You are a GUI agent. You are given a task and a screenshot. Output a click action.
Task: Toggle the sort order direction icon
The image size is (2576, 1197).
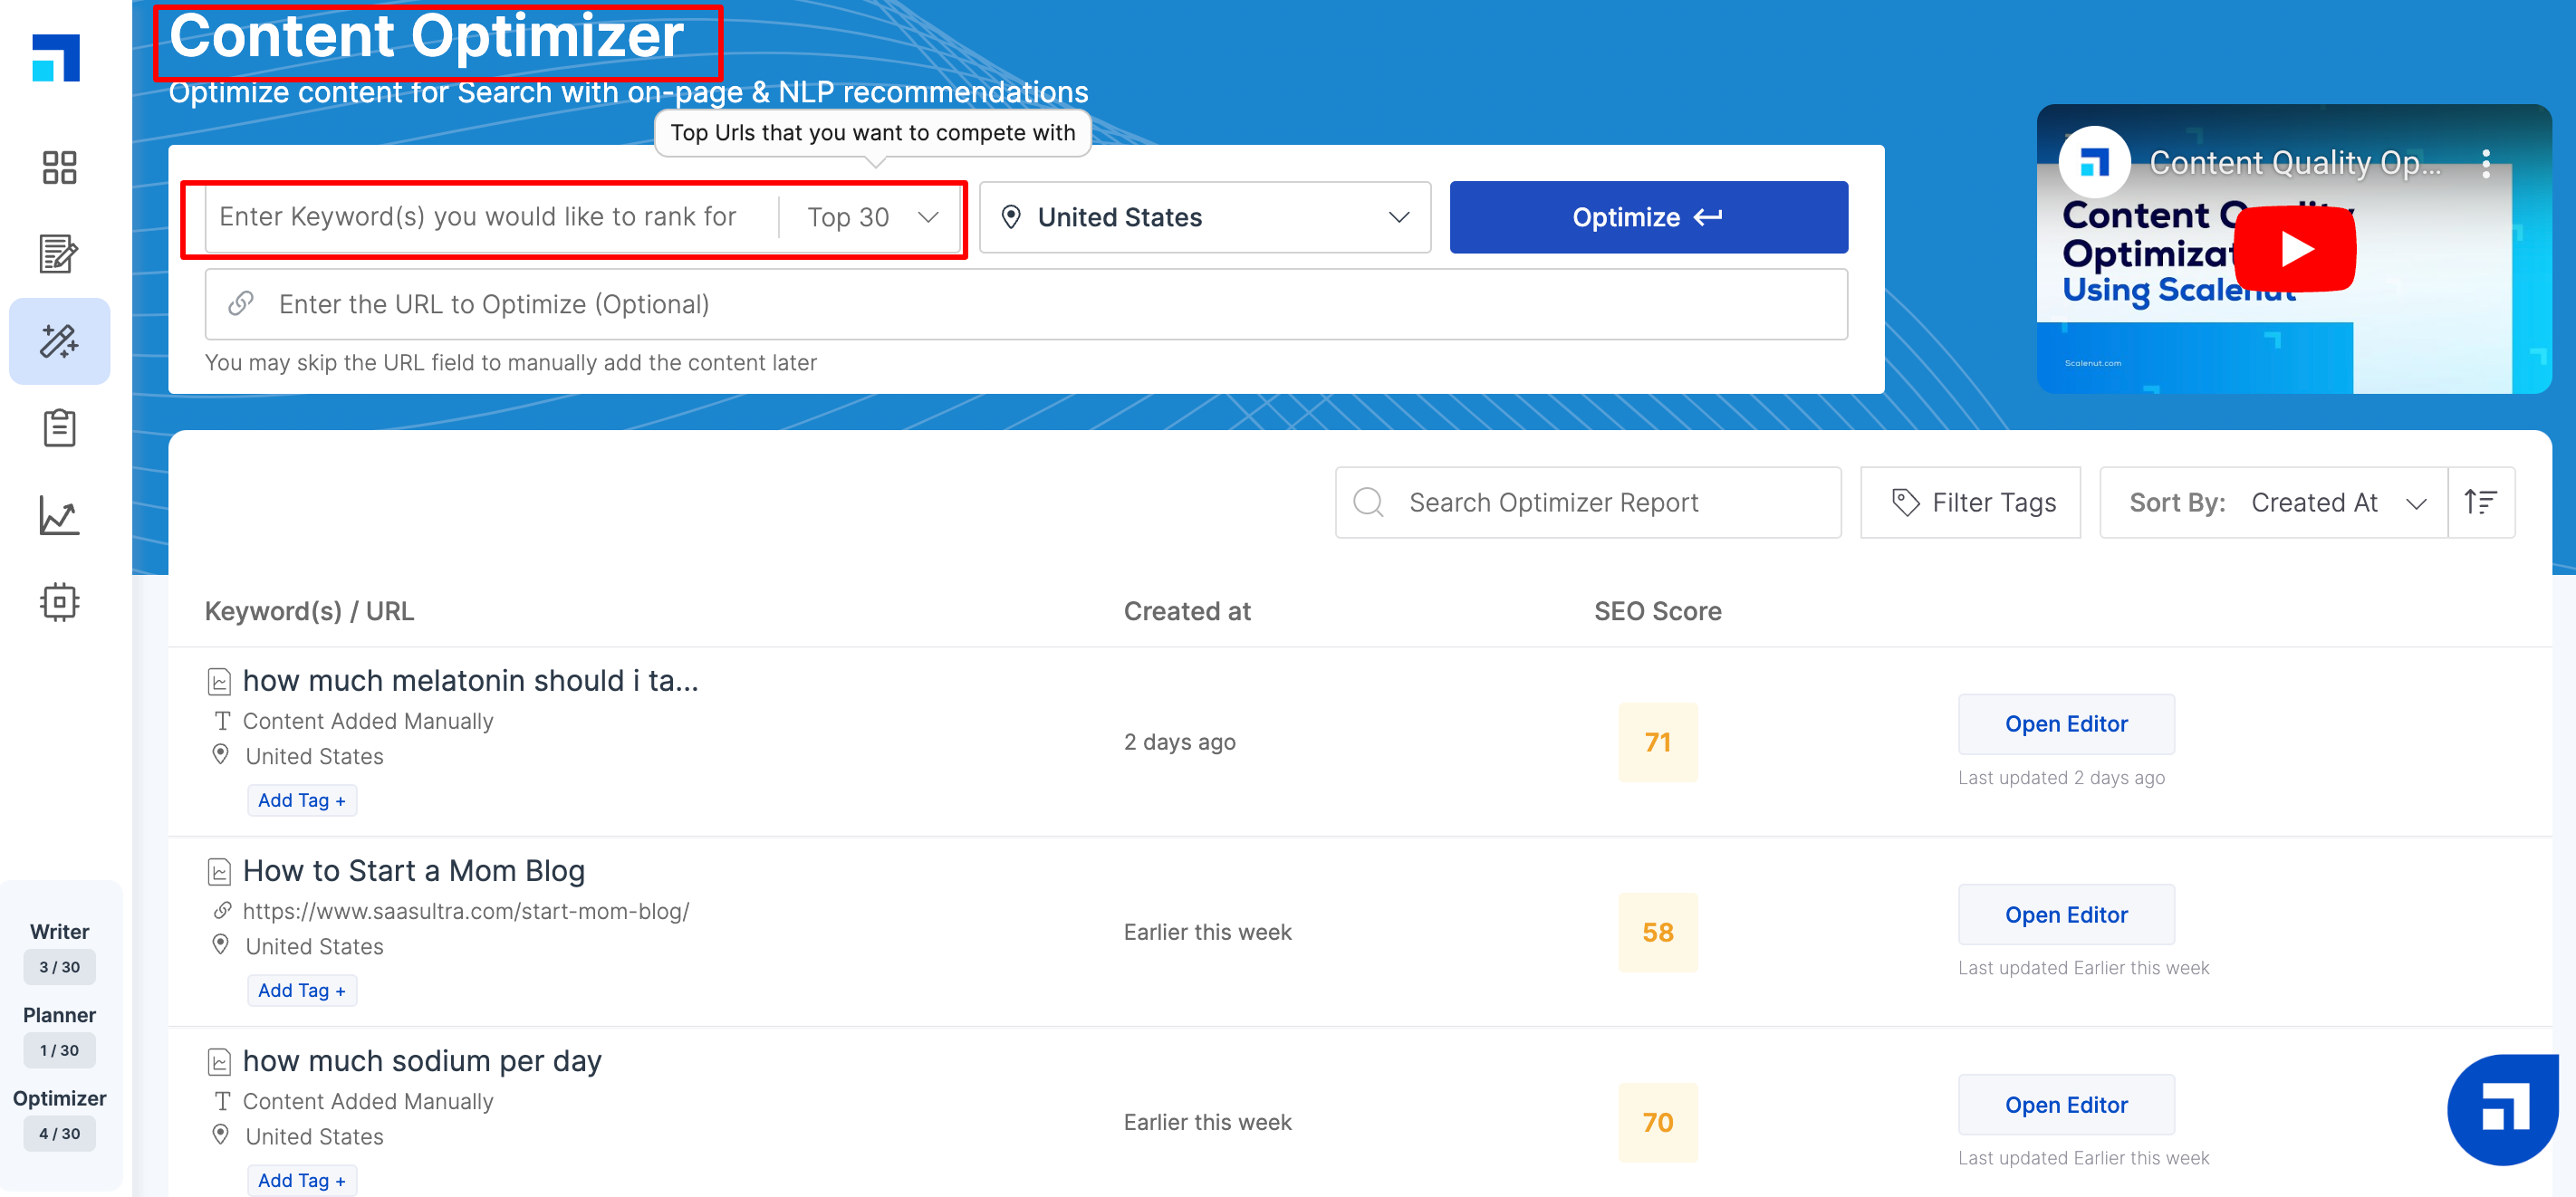(2480, 502)
